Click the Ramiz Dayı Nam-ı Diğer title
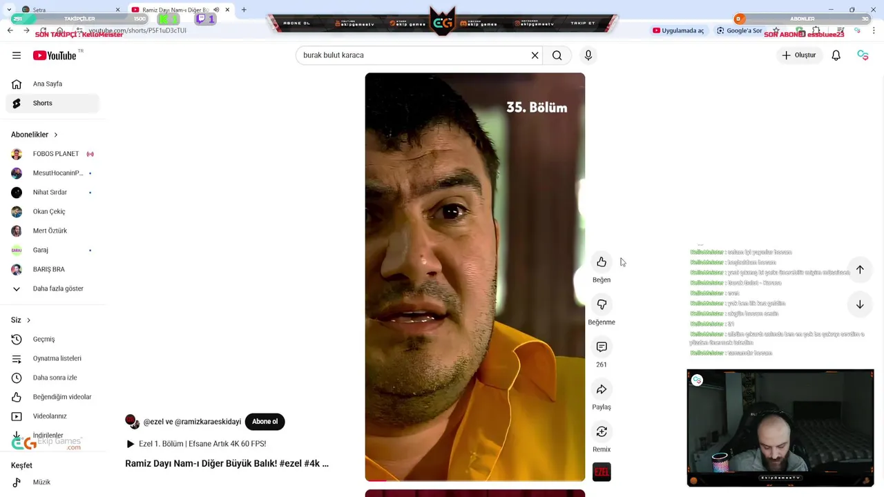The height and width of the screenshot is (497, 884). [x=227, y=464]
